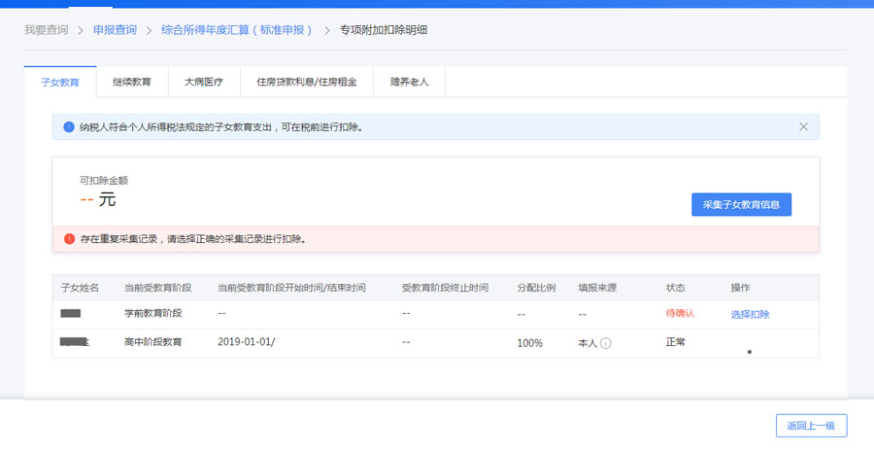Click the red warning icon in the duplicate-record alert
Screen dimensions: 874x451
click(x=69, y=238)
